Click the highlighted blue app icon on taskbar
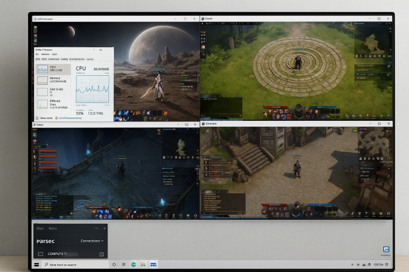 tap(154, 264)
